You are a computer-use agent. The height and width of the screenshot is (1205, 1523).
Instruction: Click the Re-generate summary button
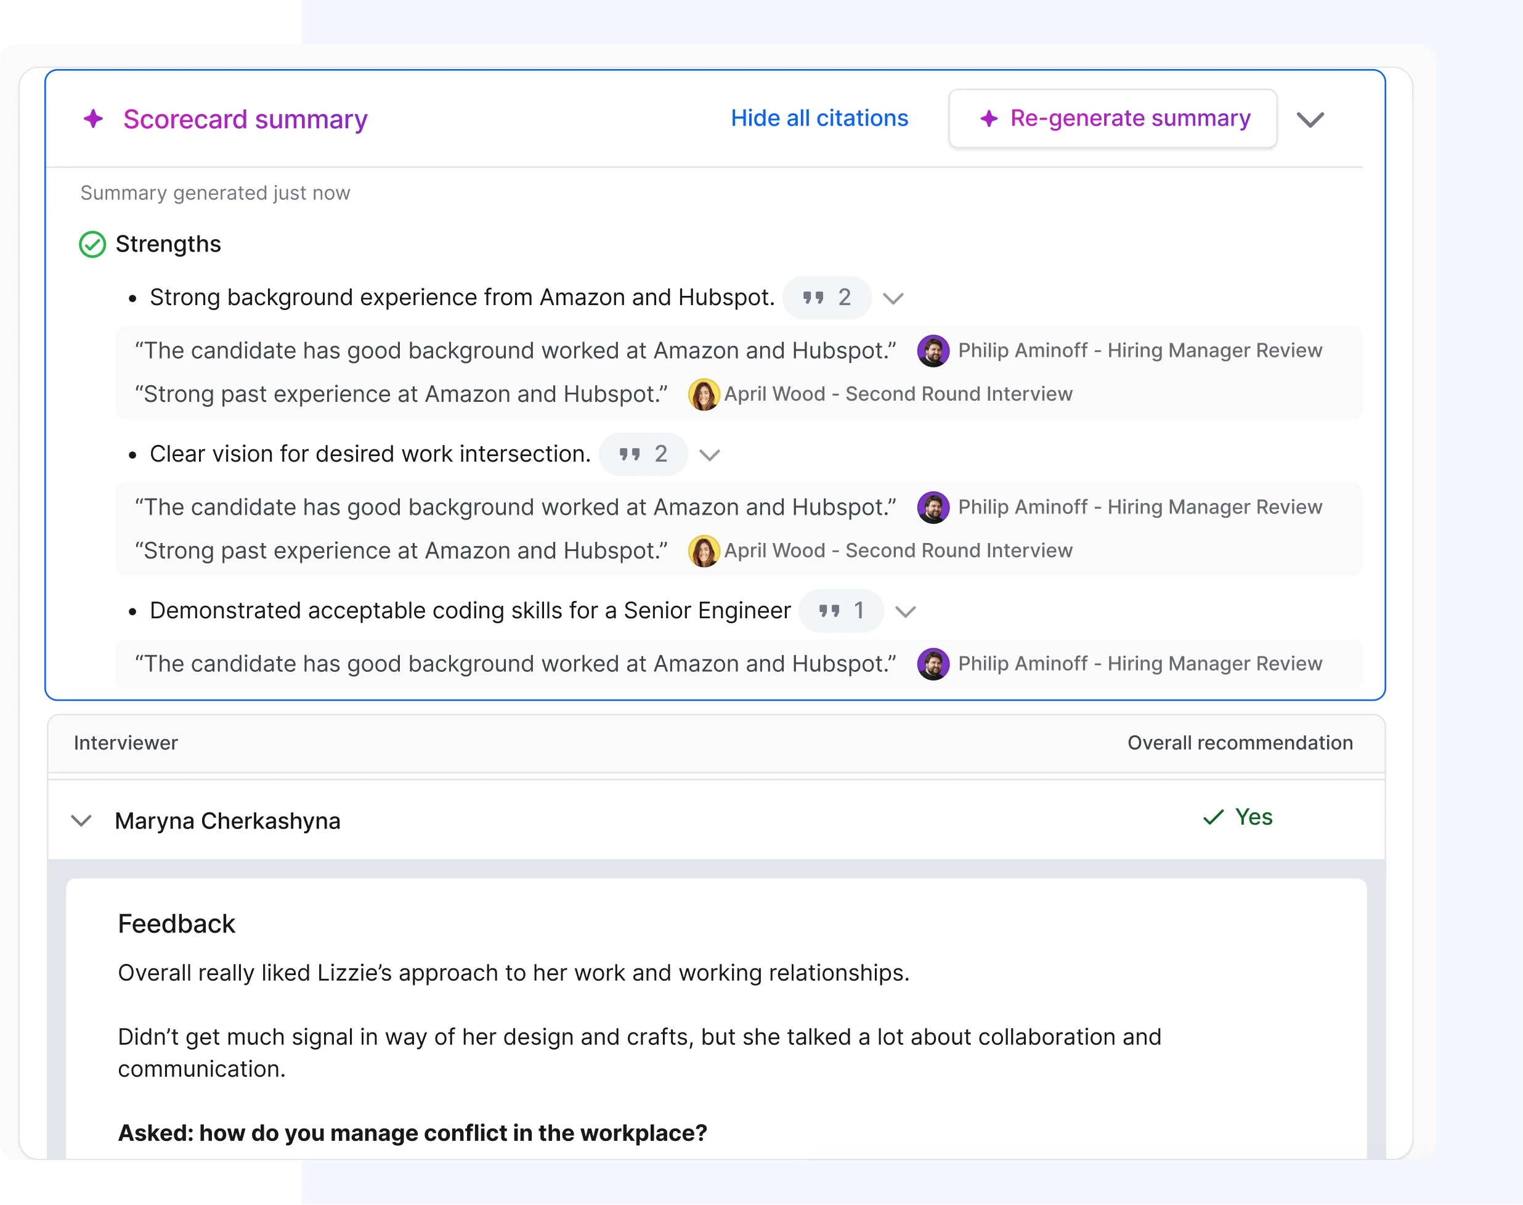pos(1112,118)
